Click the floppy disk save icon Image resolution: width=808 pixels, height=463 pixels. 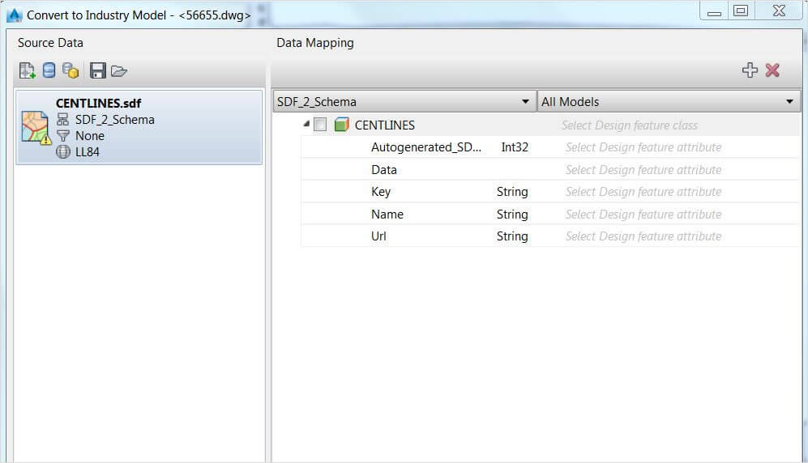98,71
